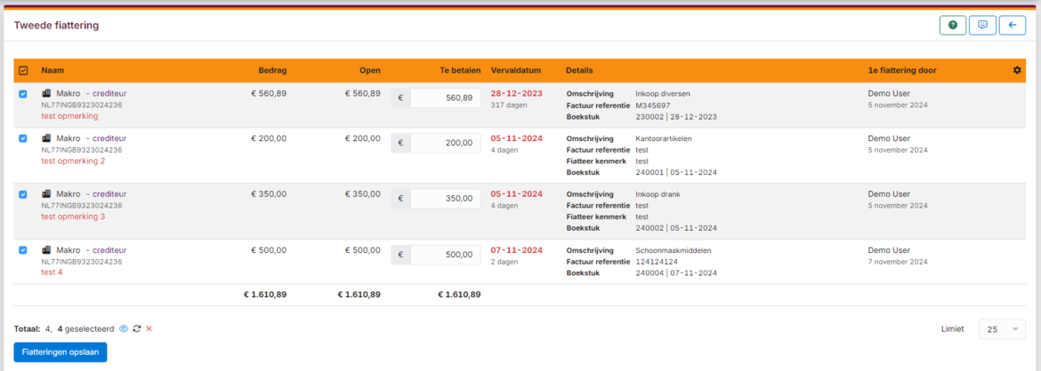
Task: Open crediteur link in the Kantoorartikelen row
Action: [109, 138]
